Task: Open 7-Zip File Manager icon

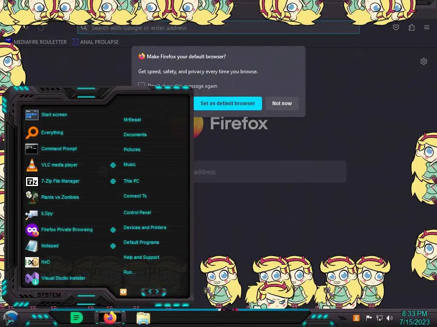Action: (x=32, y=181)
